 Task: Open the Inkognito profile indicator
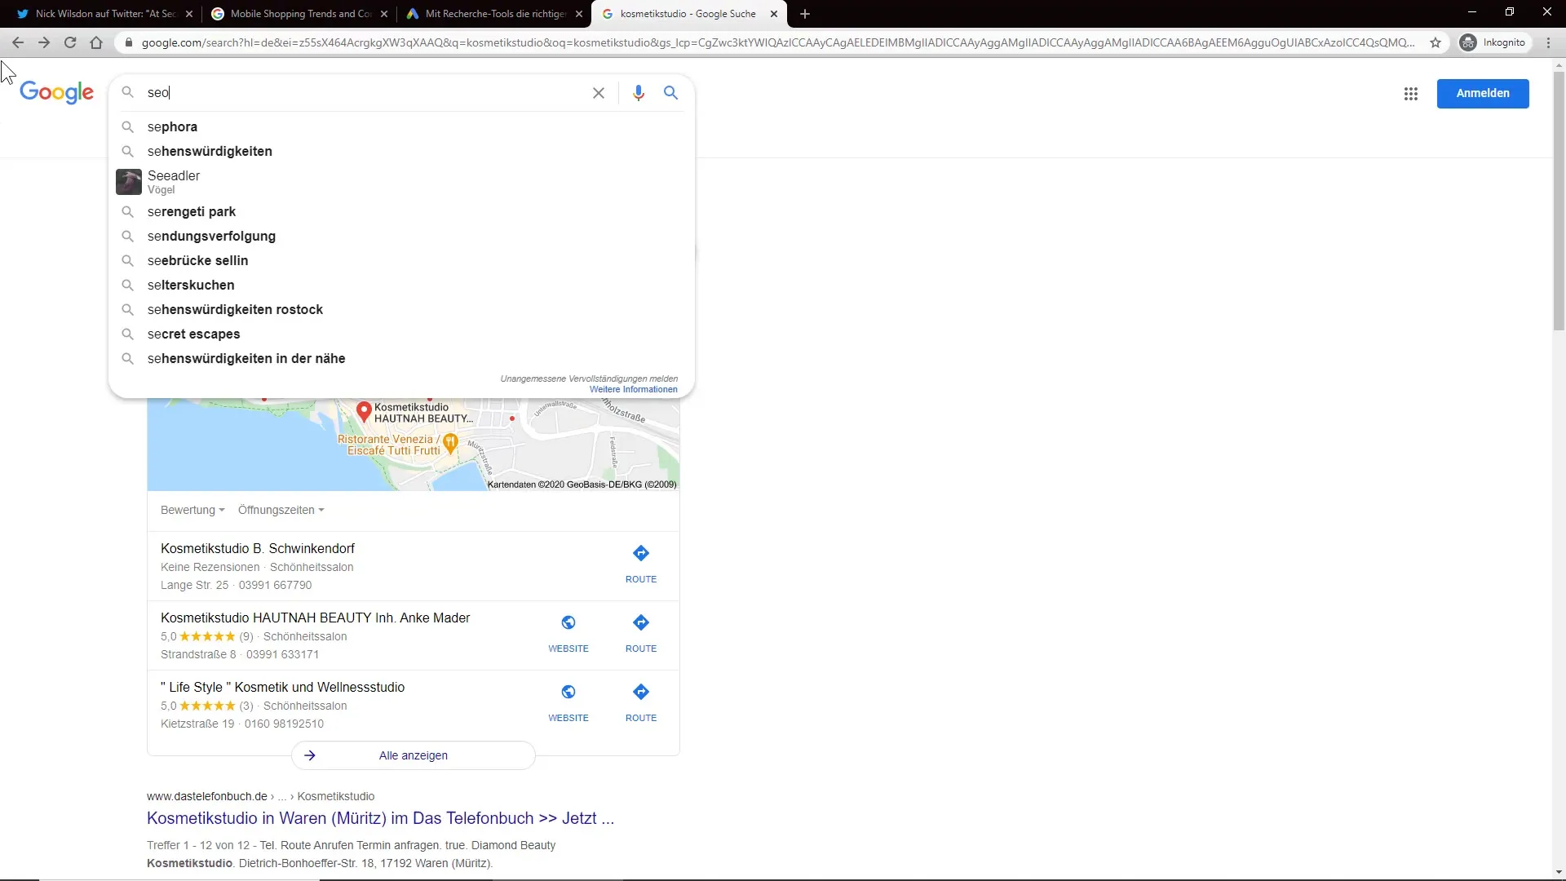point(1493,42)
